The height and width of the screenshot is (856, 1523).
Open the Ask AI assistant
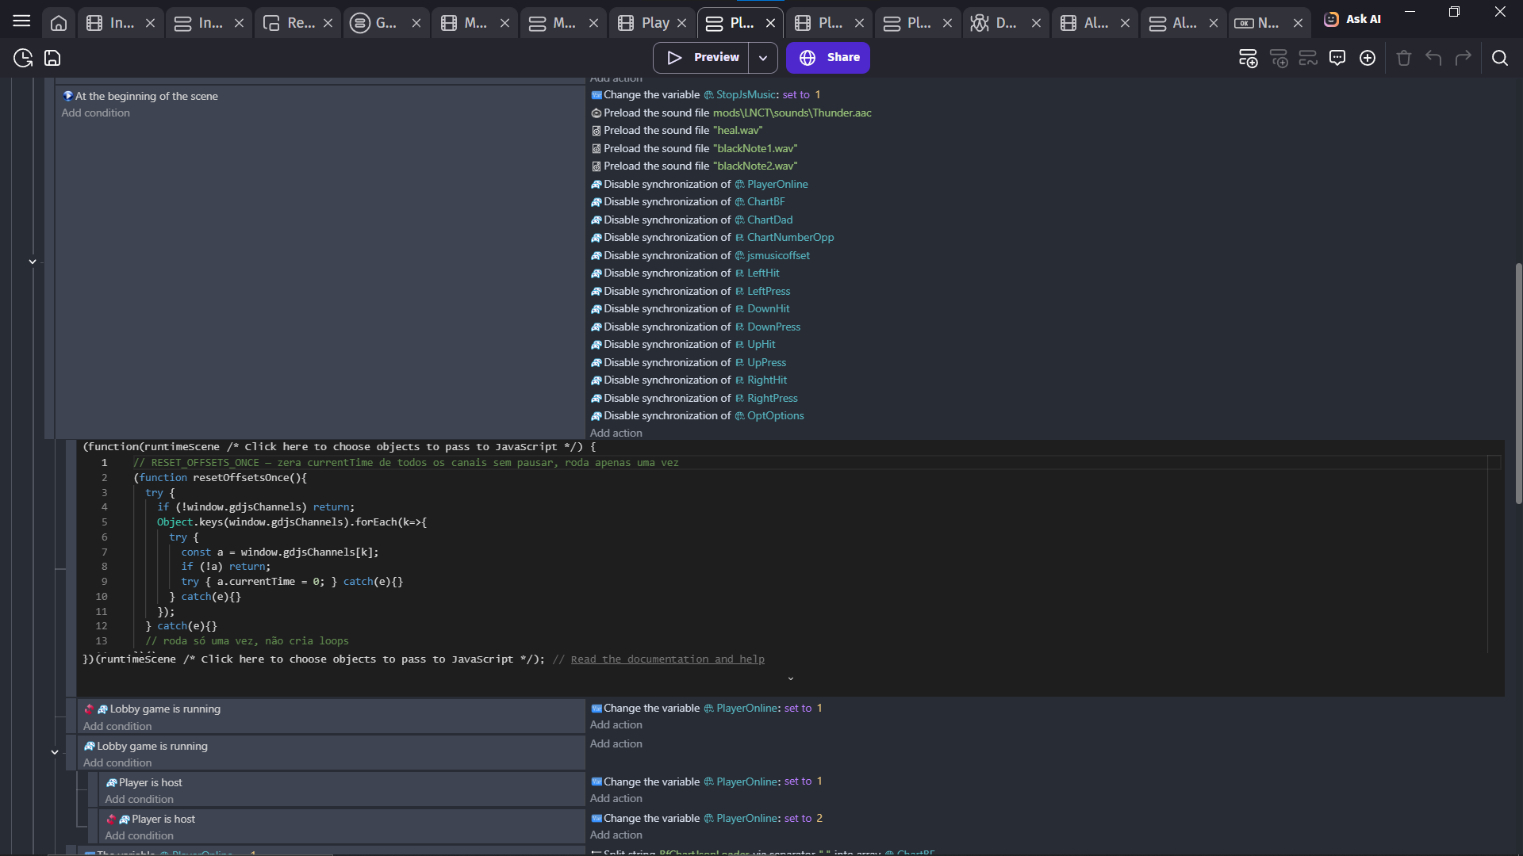pyautogui.click(x=1352, y=19)
